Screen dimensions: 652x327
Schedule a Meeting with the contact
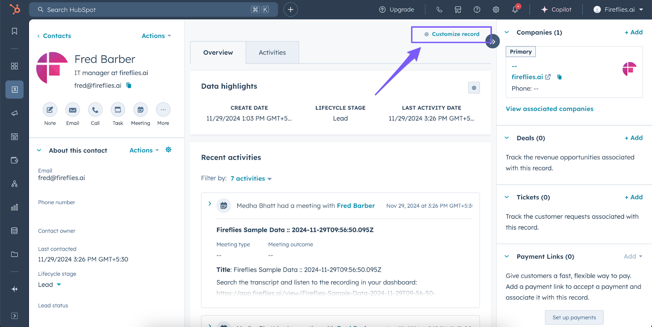point(141,110)
